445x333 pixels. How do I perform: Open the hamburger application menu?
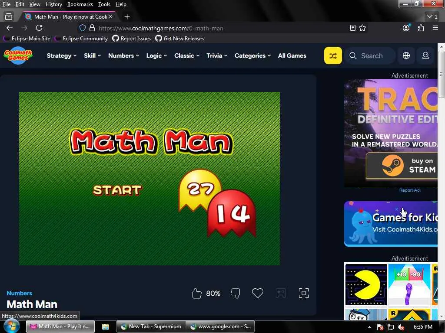click(435, 28)
